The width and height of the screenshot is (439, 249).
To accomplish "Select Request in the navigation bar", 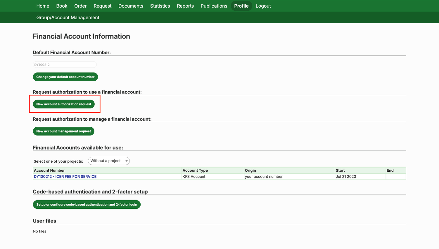I will (x=103, y=6).
